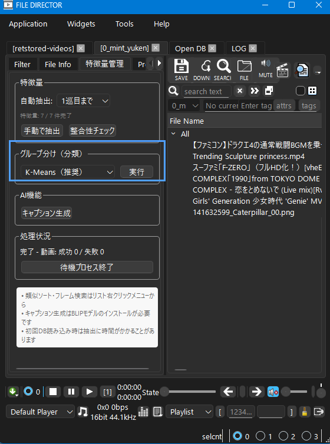Select the Filter sub-tab
The height and width of the screenshot is (444, 330).
[x=22, y=65]
